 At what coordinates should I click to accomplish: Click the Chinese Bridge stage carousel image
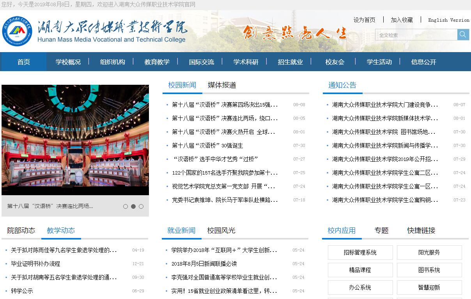click(75, 140)
